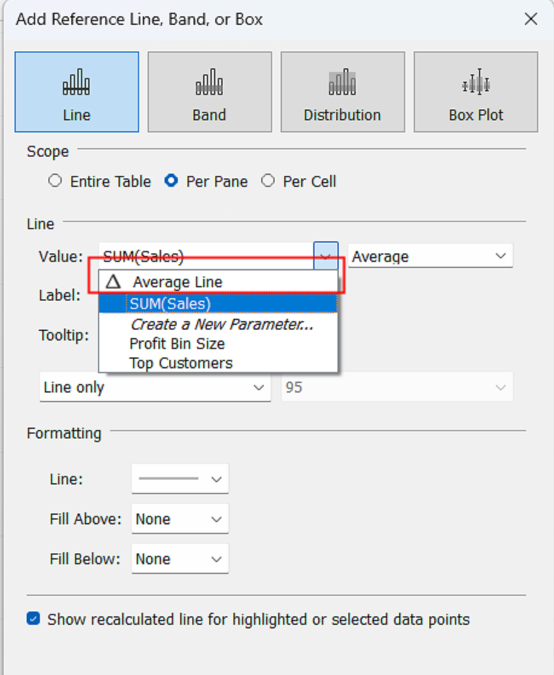The width and height of the screenshot is (554, 675).
Task: Select Create a New Parameter option
Action: (222, 324)
